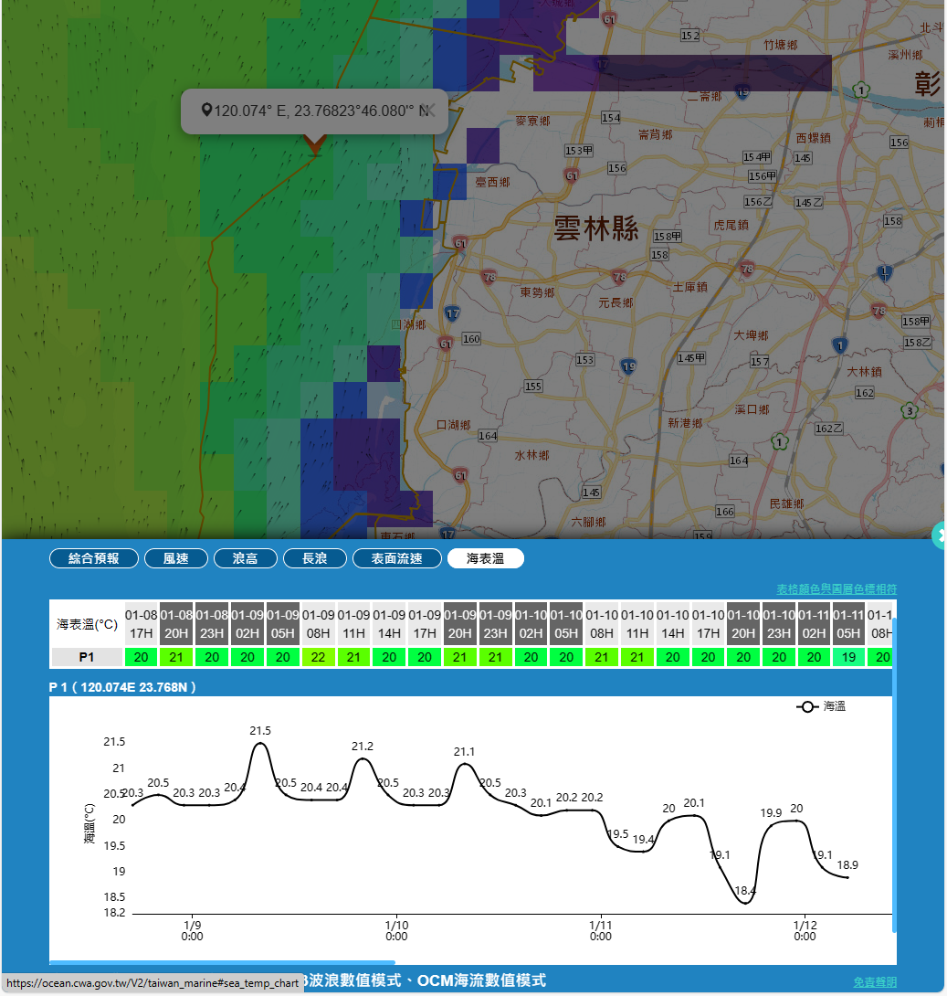Open the 表格顏色與圖層色標相符 link
947x996 pixels.
836,589
